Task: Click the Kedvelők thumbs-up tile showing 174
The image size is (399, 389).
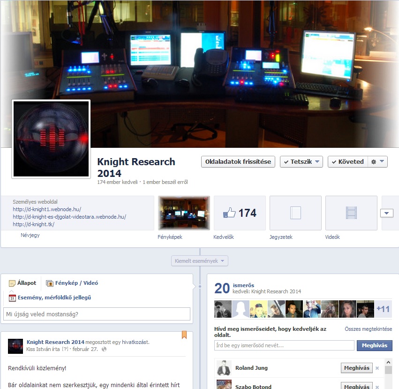Action: tap(240, 213)
